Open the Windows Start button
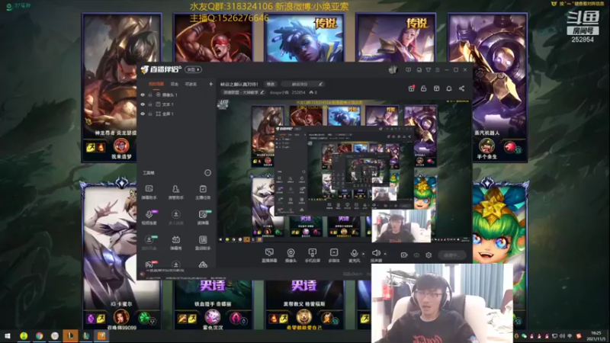 click(8, 335)
